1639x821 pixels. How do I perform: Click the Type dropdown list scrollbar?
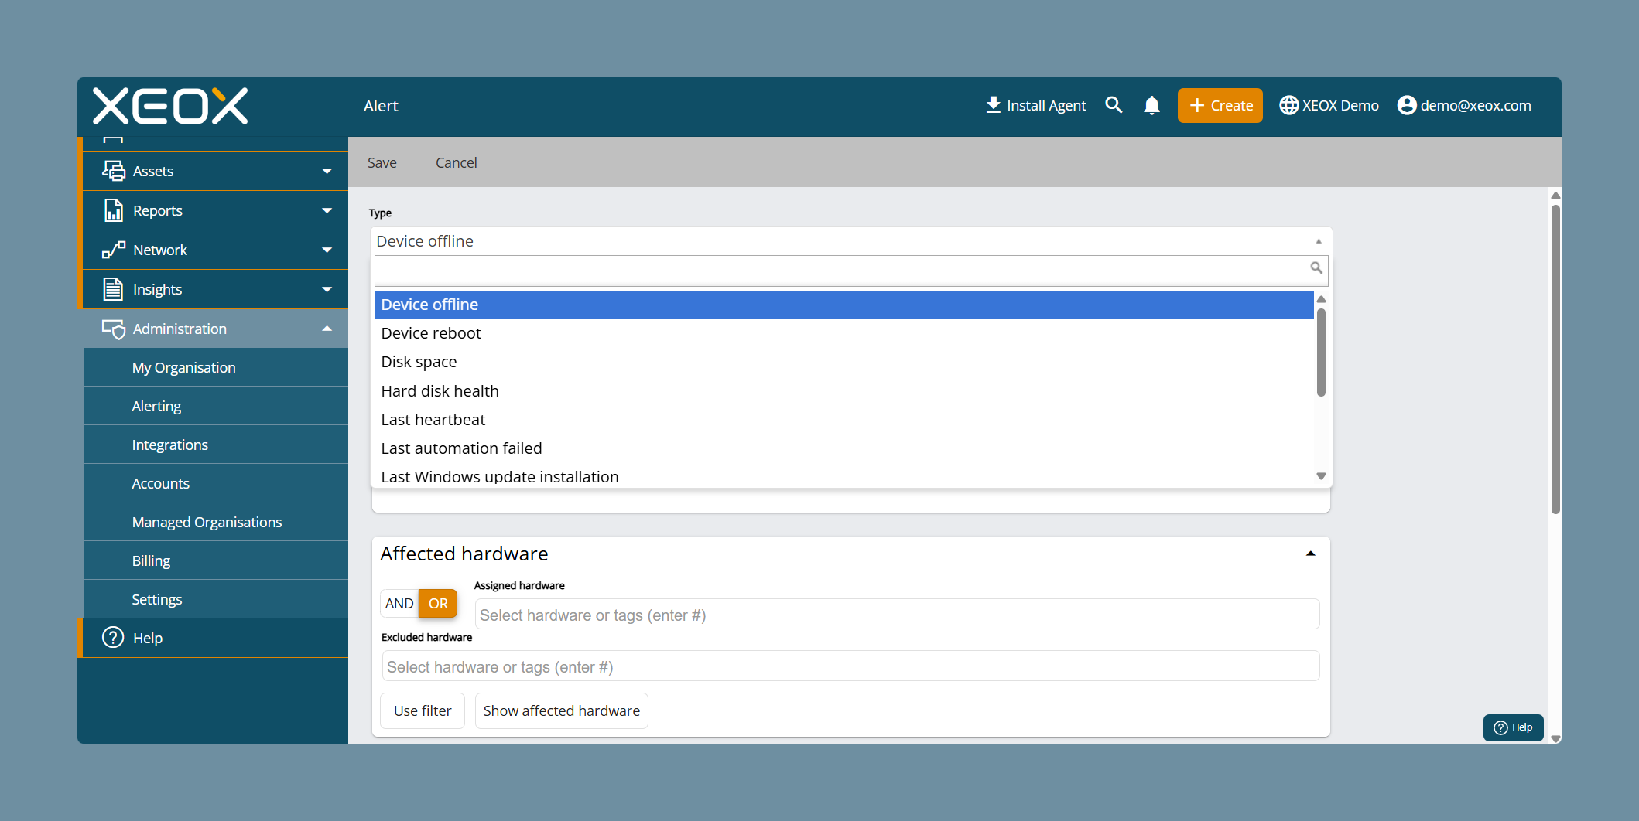tap(1321, 352)
